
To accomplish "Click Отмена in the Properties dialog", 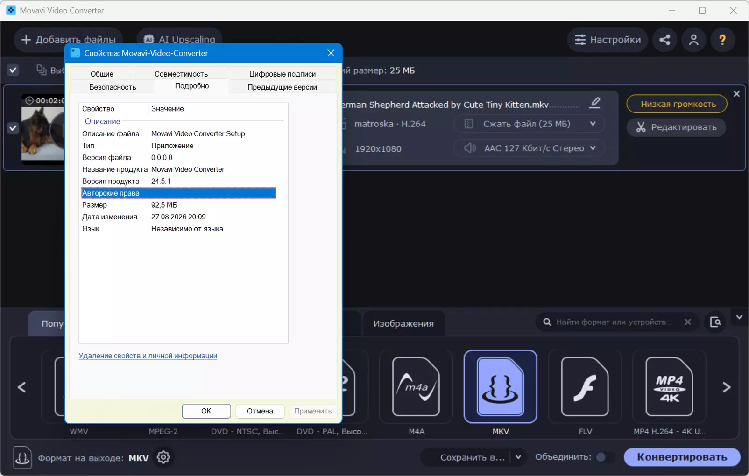I will 260,411.
